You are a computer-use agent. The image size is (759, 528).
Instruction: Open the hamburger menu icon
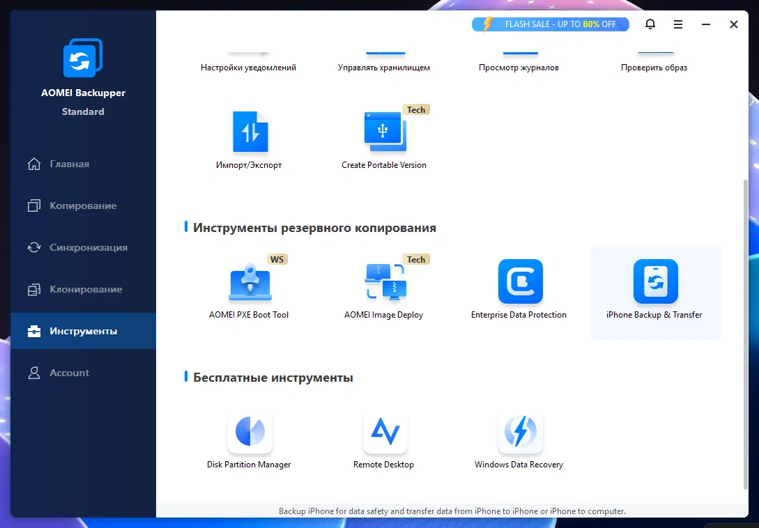click(678, 24)
